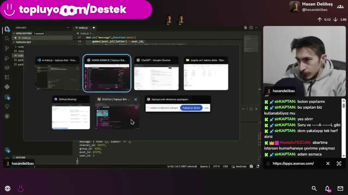Click the @hasandelibas handle
Screen dimensions: 348x195
pyautogui.click(x=315, y=10)
